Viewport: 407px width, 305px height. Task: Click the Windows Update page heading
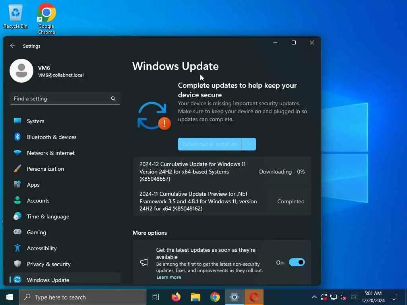tap(175, 66)
